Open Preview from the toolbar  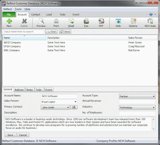tap(41, 23)
